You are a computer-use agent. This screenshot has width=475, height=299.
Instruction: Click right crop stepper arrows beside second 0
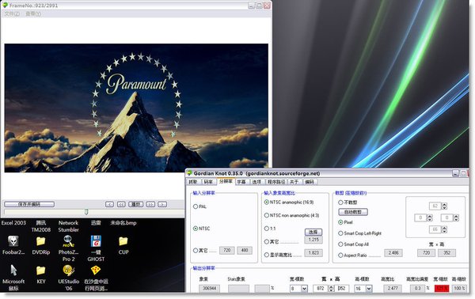[456, 218]
